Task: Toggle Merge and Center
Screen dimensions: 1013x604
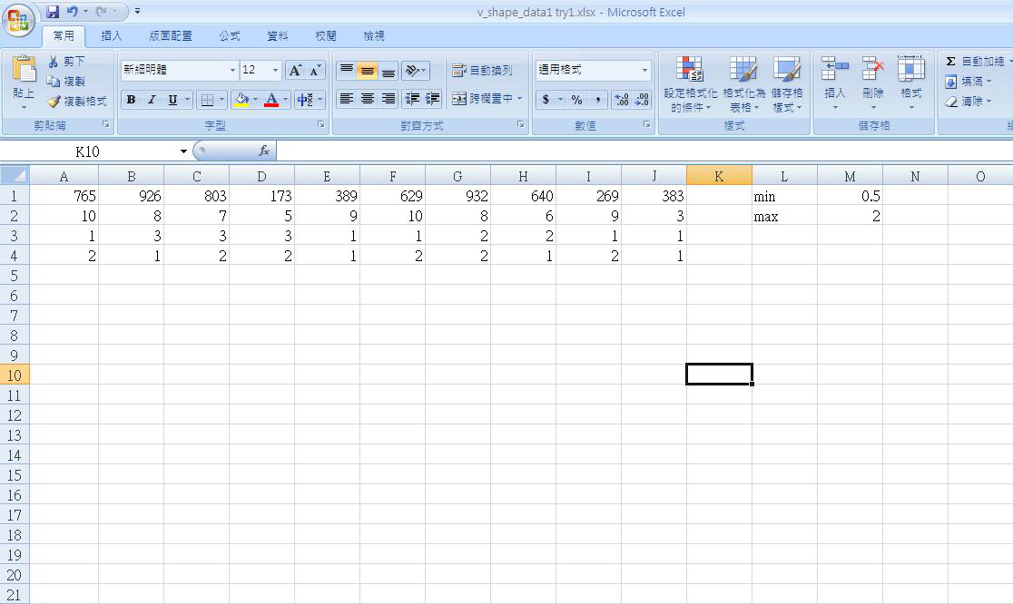Action: click(x=481, y=99)
